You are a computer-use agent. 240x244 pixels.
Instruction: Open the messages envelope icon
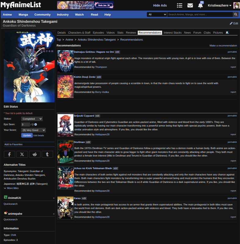point(190,5)
